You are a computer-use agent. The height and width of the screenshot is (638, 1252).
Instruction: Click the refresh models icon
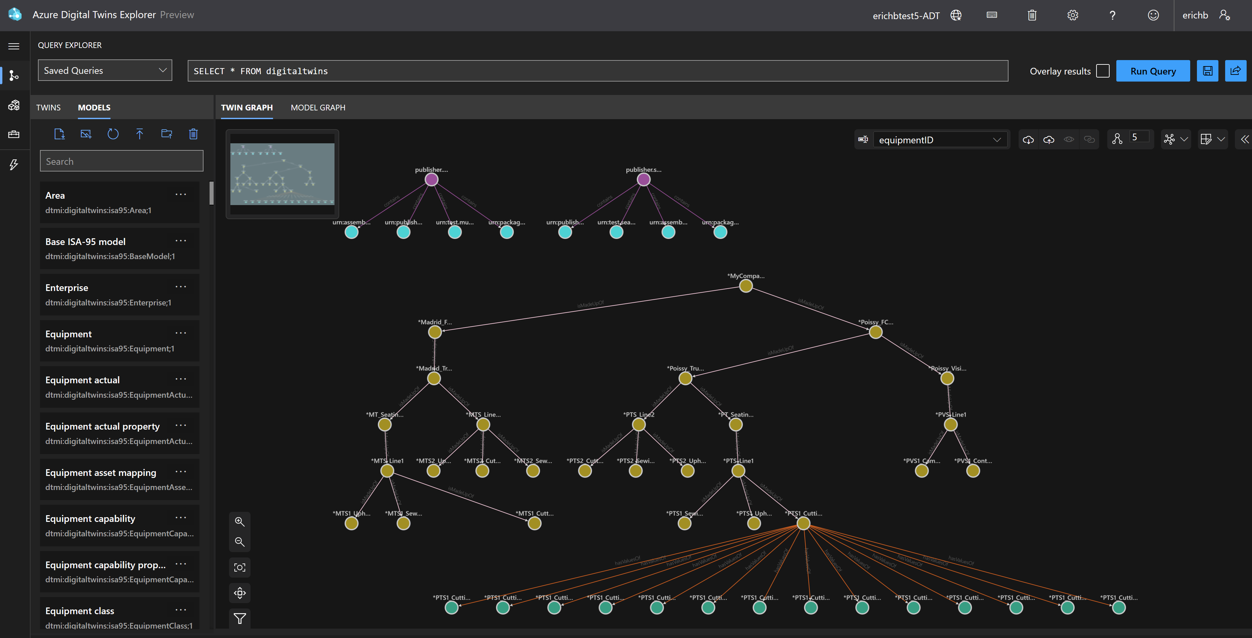click(x=113, y=134)
